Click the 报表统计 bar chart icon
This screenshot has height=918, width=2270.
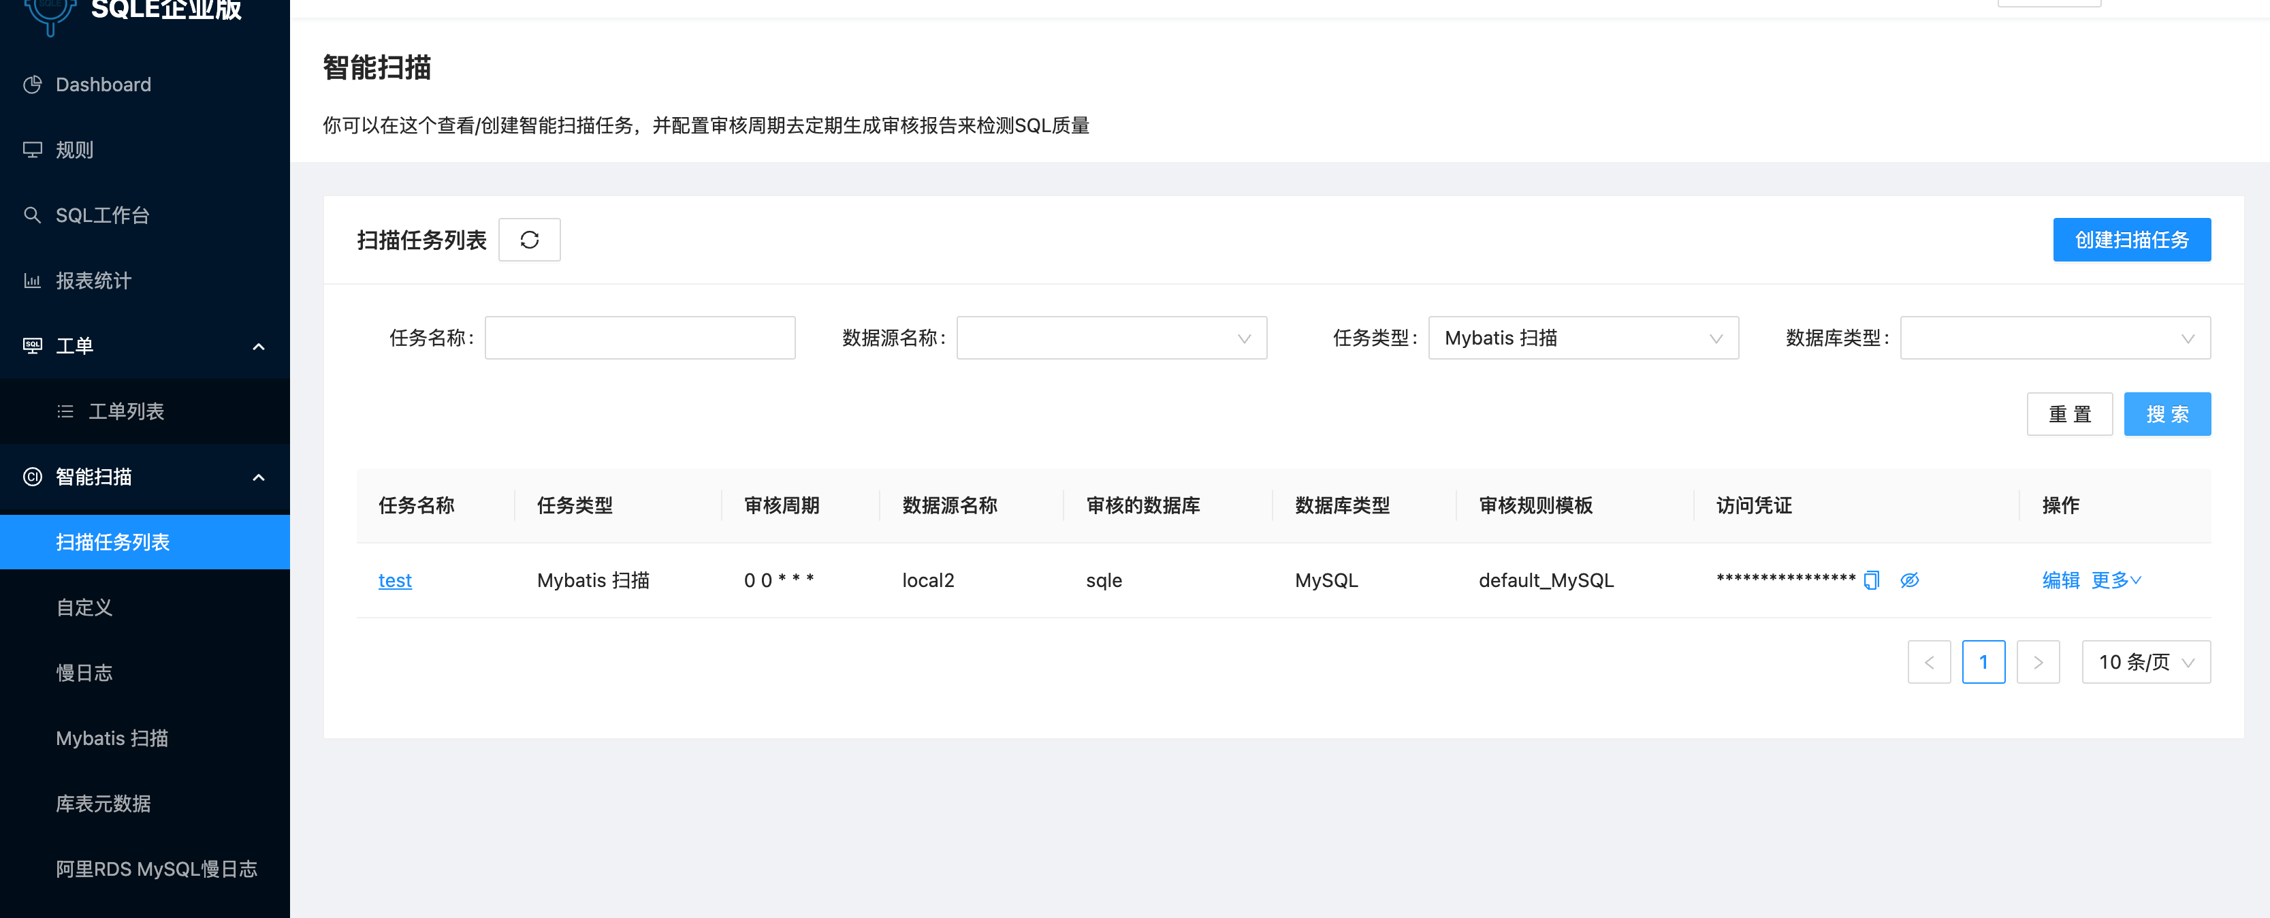tap(33, 280)
